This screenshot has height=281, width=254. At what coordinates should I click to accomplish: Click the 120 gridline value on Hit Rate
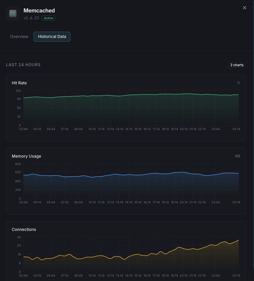18,90
